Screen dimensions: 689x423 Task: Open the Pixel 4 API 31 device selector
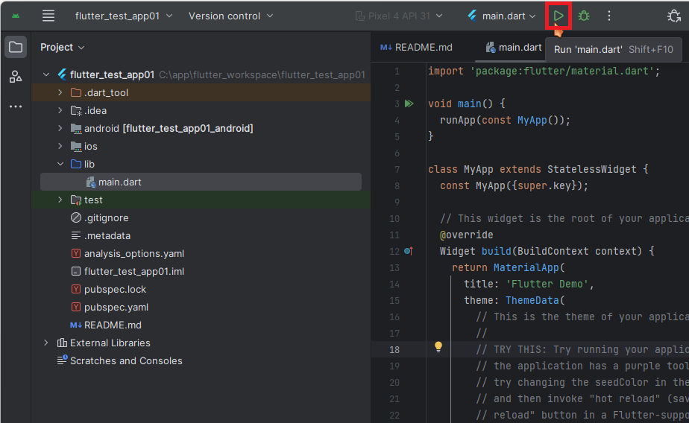tap(398, 16)
